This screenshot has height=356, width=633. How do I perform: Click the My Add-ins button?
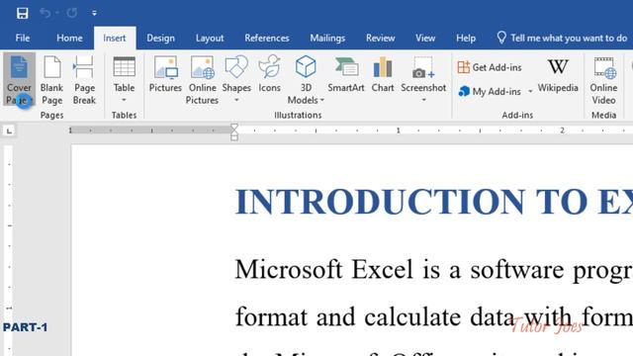click(x=490, y=92)
